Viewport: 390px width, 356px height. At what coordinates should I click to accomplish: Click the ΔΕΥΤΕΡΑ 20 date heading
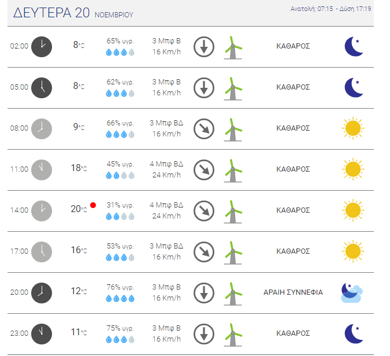[x=51, y=13]
